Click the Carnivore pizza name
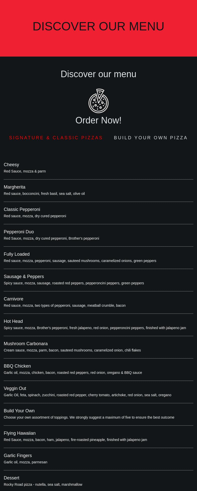The height and width of the screenshot is (491, 197). (x=14, y=299)
